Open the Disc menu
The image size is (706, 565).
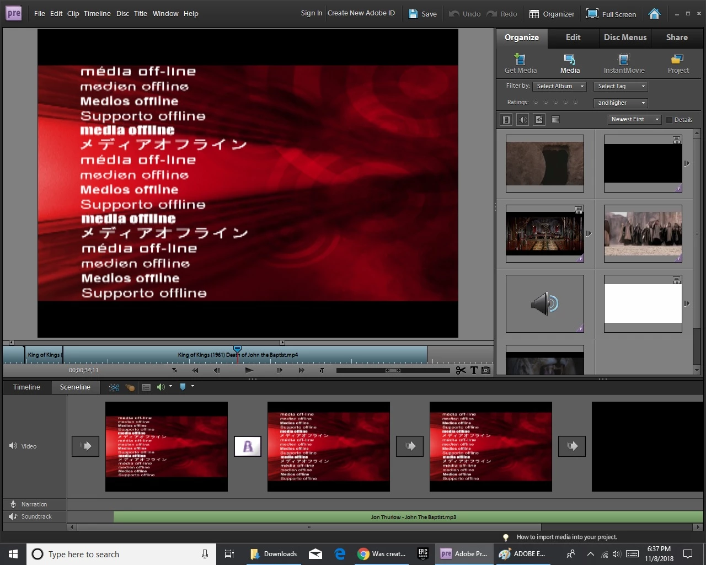pyautogui.click(x=122, y=13)
